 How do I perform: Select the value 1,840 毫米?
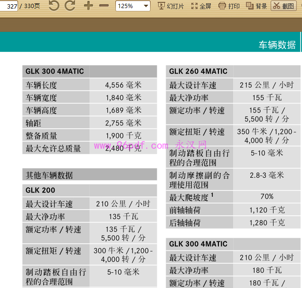pyautogui.click(x=123, y=97)
